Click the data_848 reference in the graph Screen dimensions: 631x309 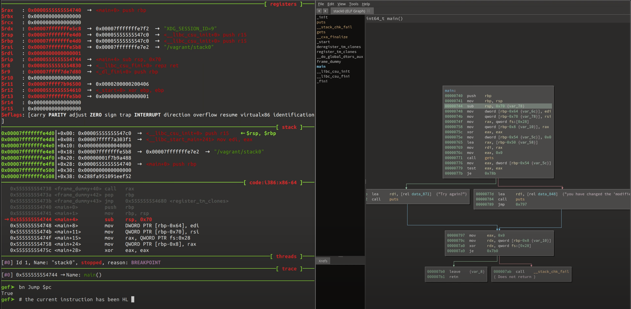tap(547, 194)
